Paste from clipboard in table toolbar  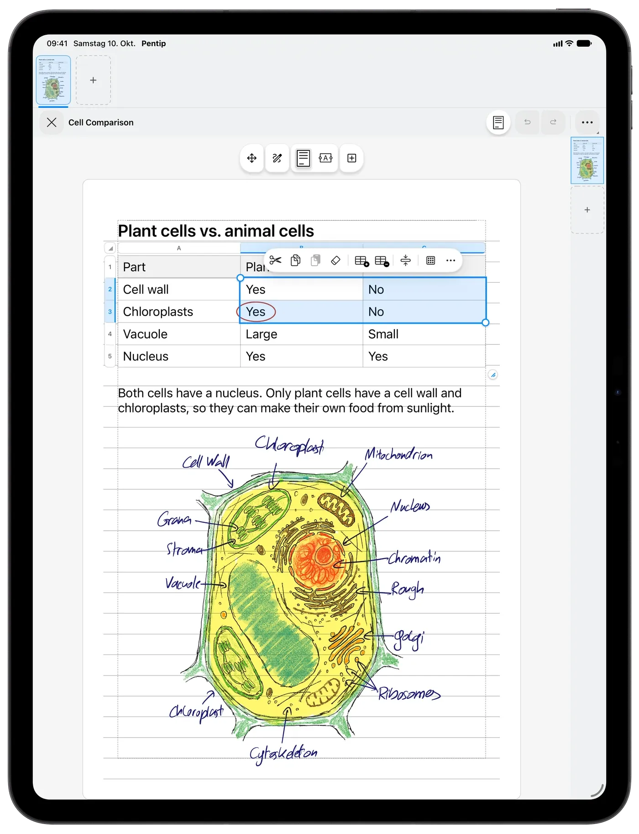315,260
